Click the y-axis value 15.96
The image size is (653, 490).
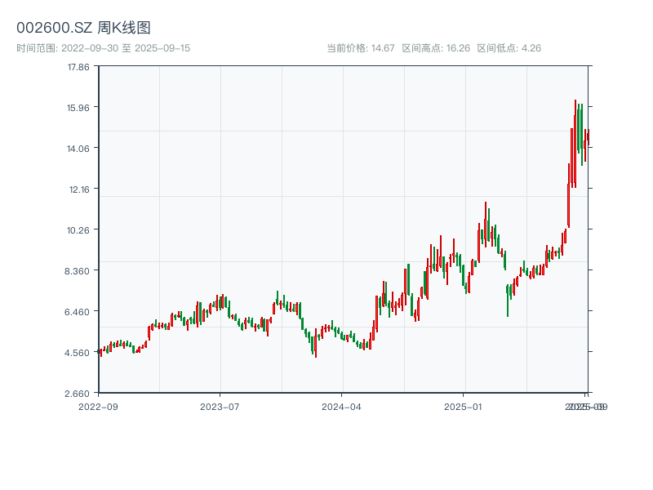click(78, 108)
